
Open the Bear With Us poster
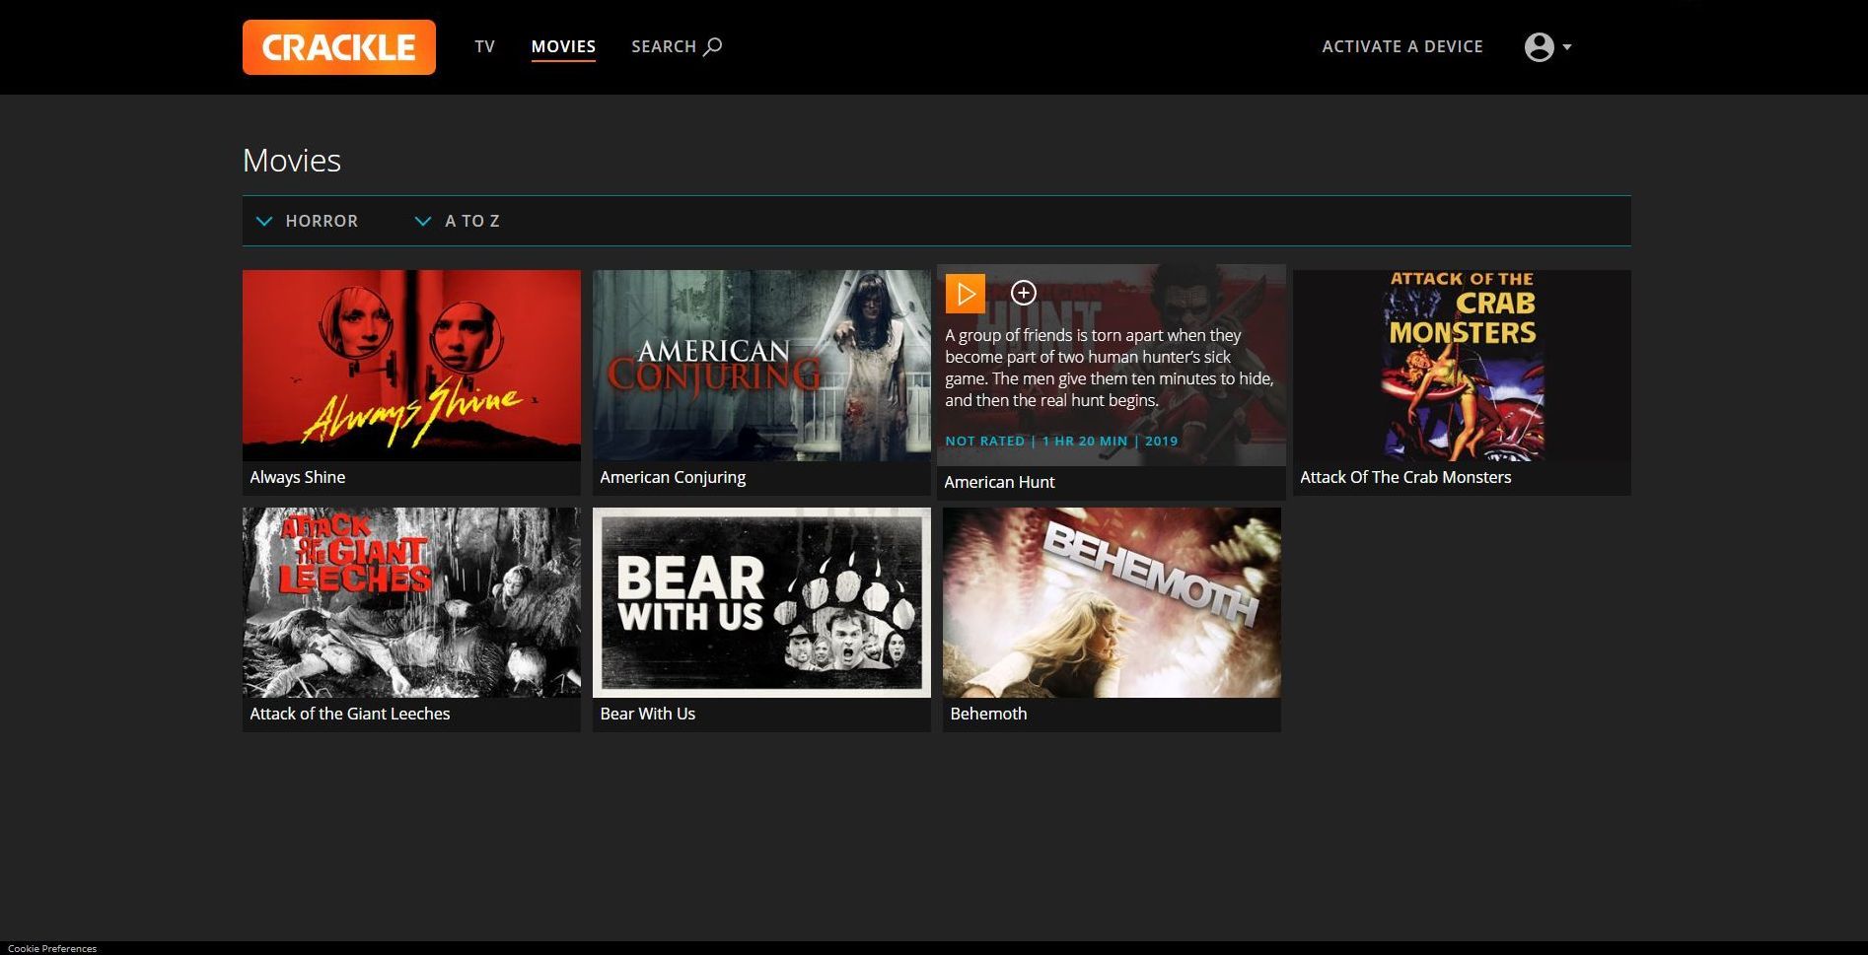tap(761, 602)
